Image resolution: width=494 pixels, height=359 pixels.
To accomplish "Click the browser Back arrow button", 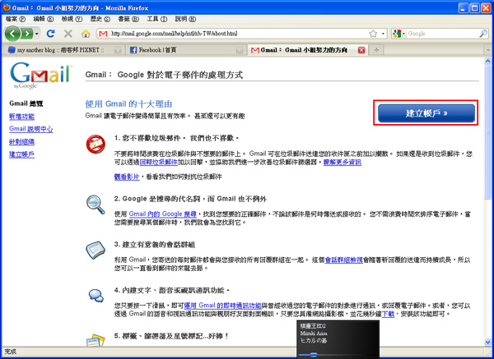I will pyautogui.click(x=12, y=34).
